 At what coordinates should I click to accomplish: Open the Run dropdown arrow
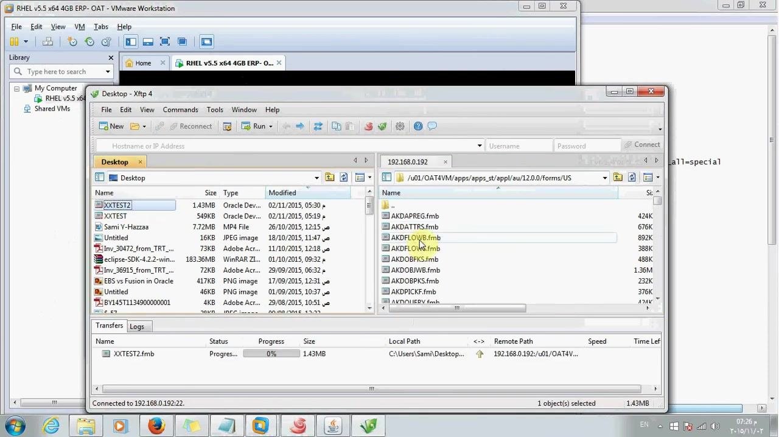(x=270, y=127)
